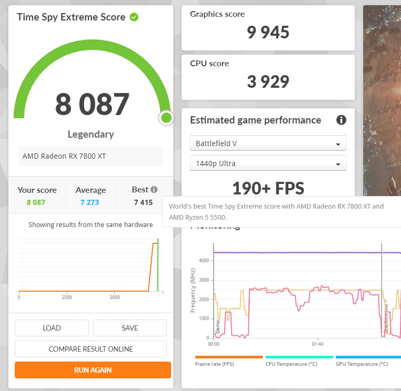The image size is (401, 391).
Task: Click the Average score 7 273
Action: (90, 202)
